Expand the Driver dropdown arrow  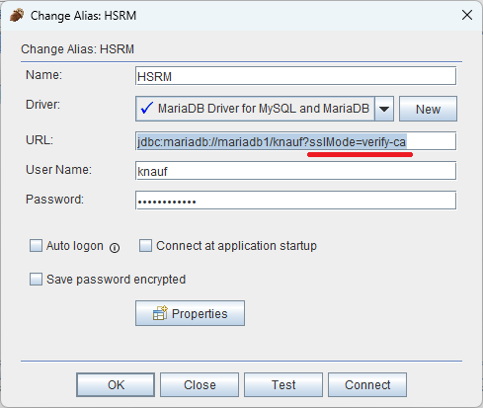[384, 109]
